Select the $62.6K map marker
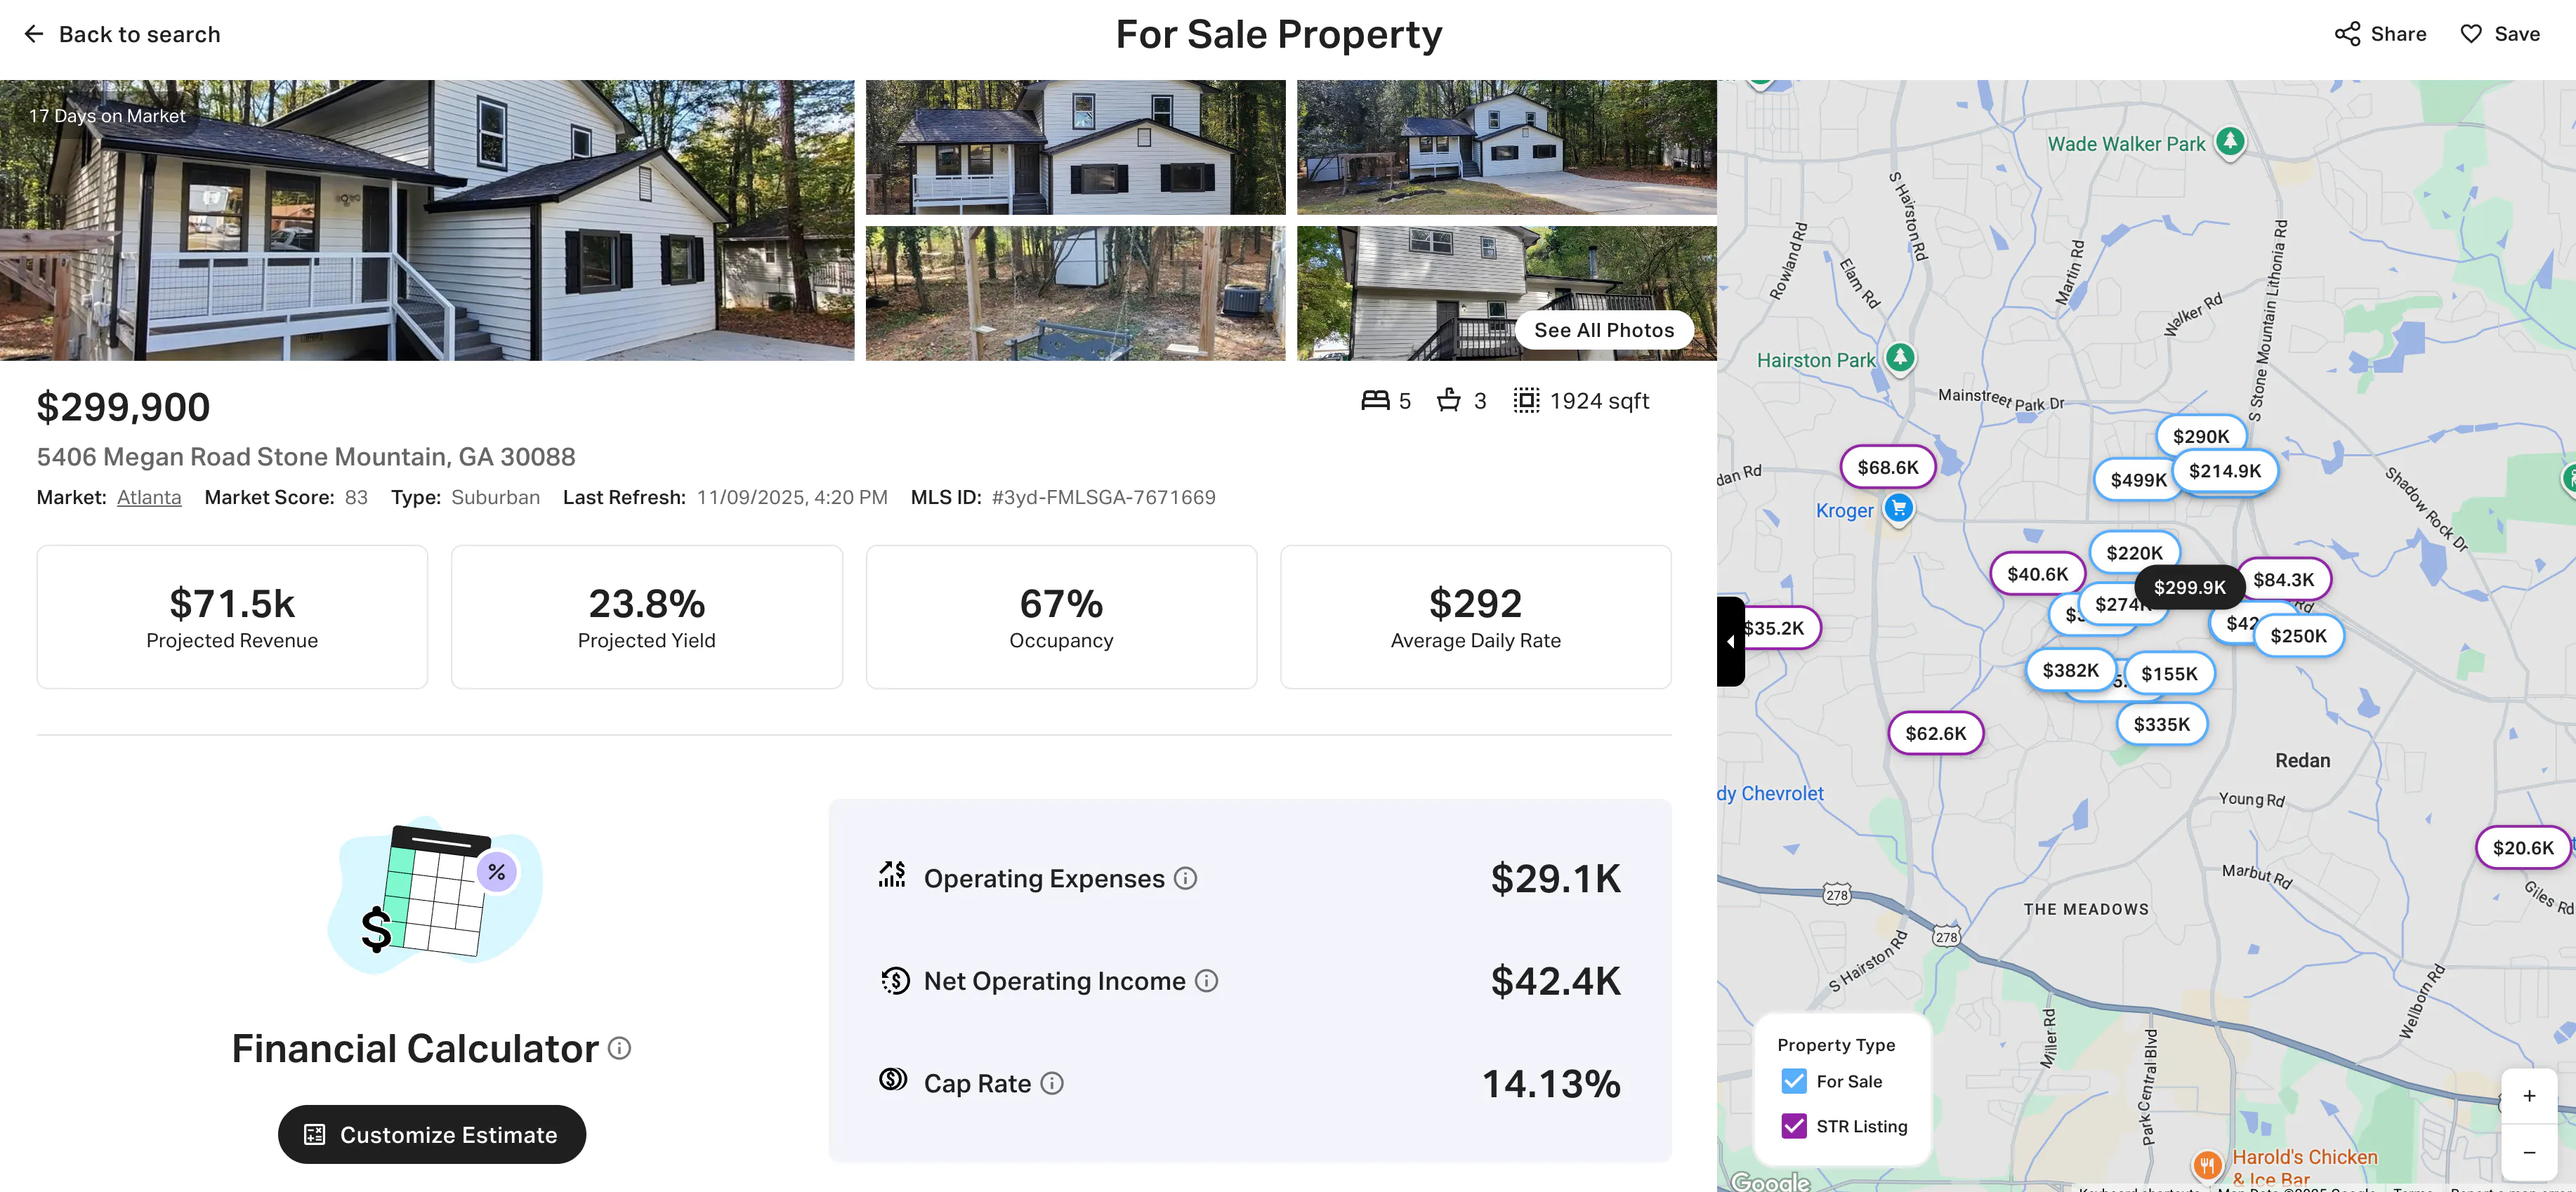 point(1936,733)
